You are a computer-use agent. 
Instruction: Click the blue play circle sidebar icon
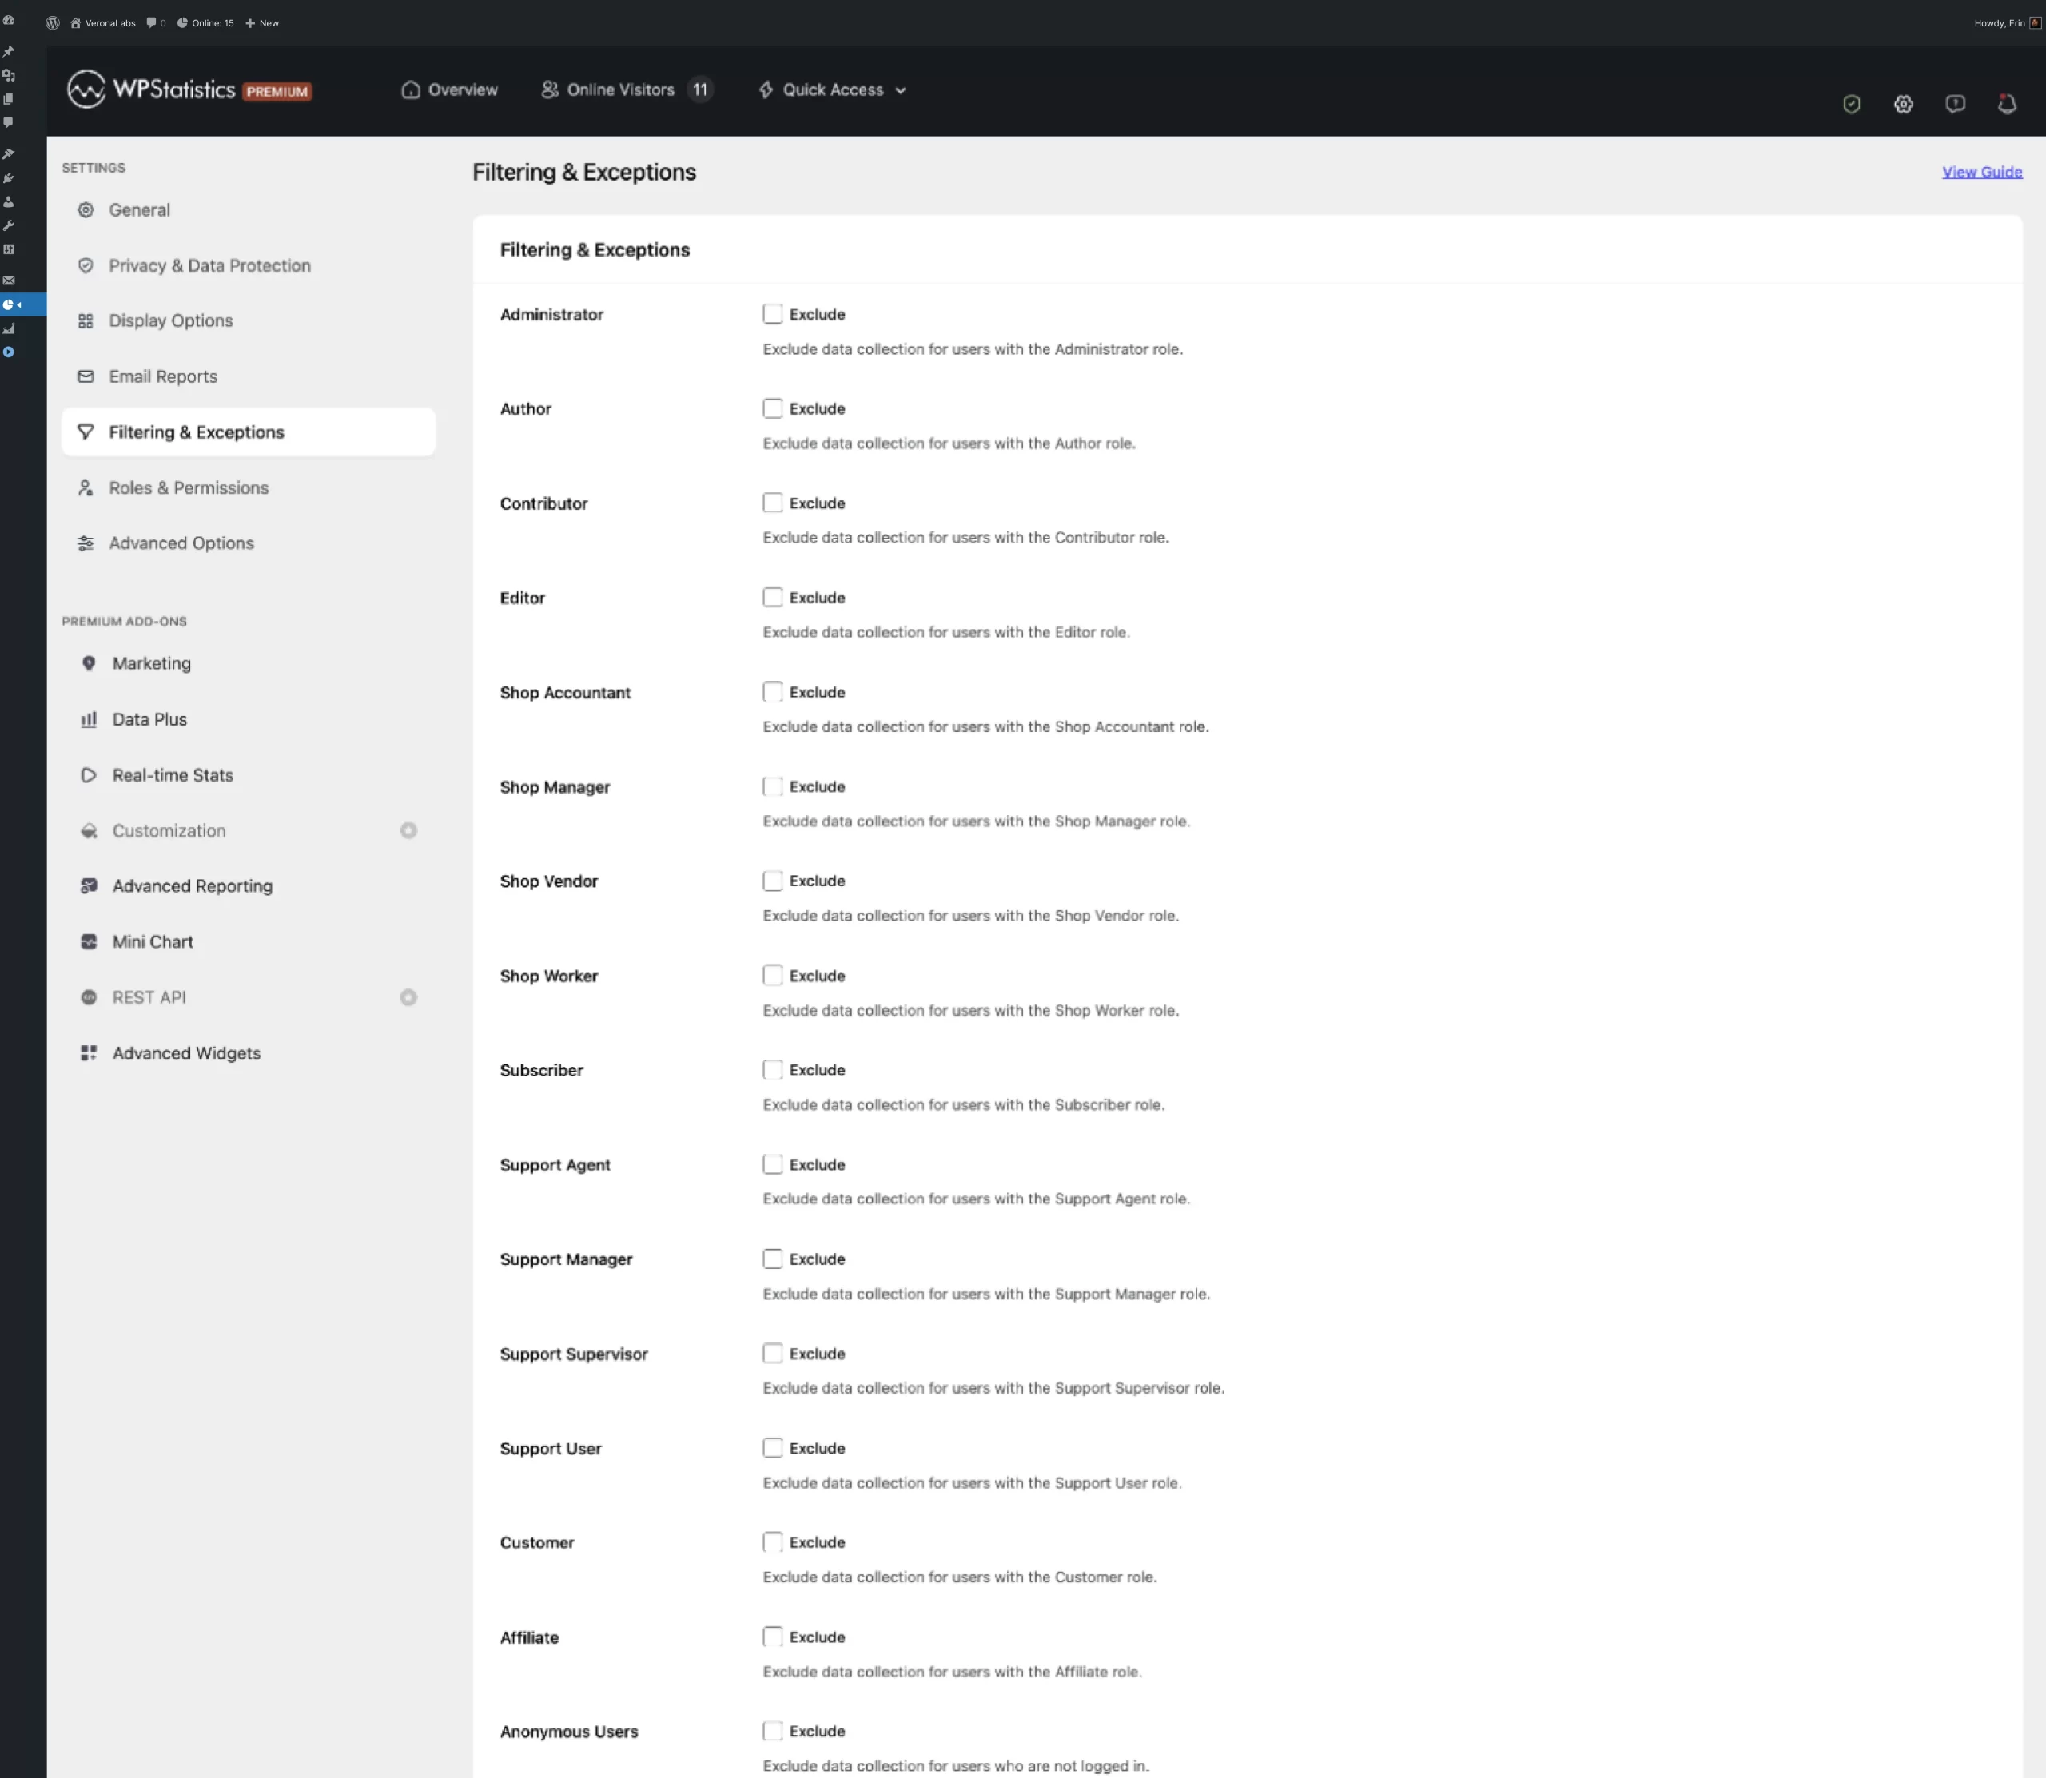[x=8, y=352]
